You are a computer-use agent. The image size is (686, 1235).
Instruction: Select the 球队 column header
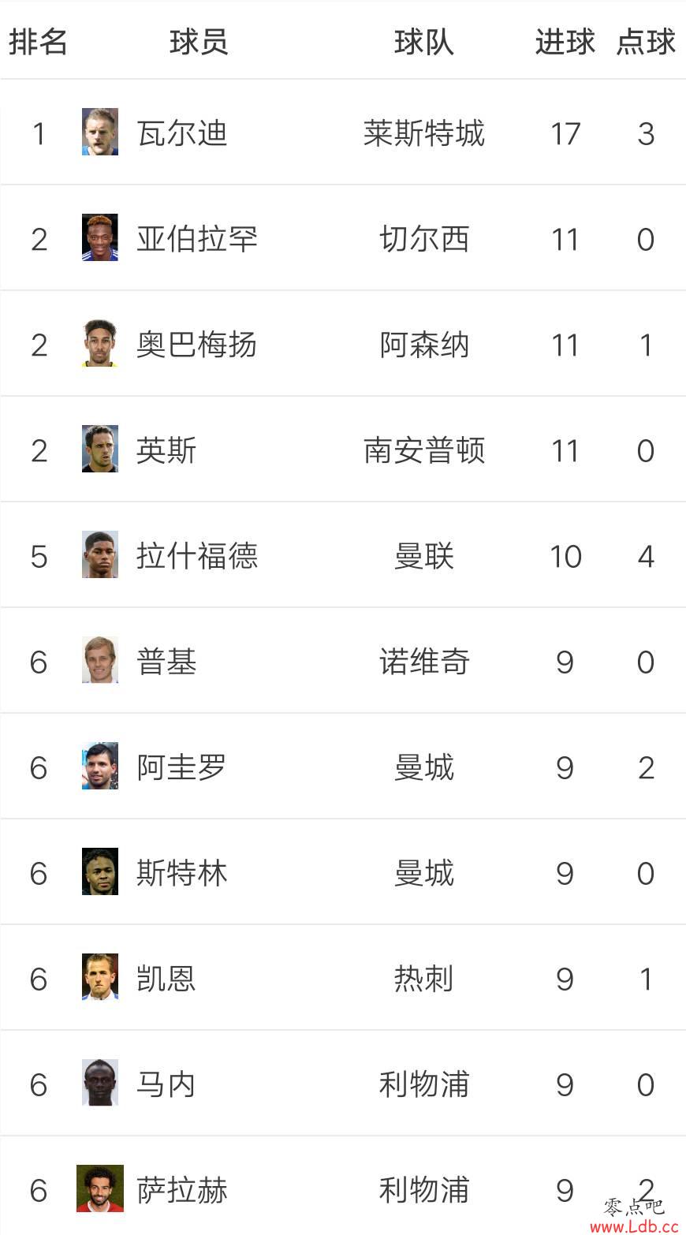point(424,42)
